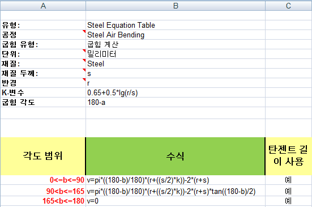Select column A header
Screen dimensions: 312x207
(43, 6)
